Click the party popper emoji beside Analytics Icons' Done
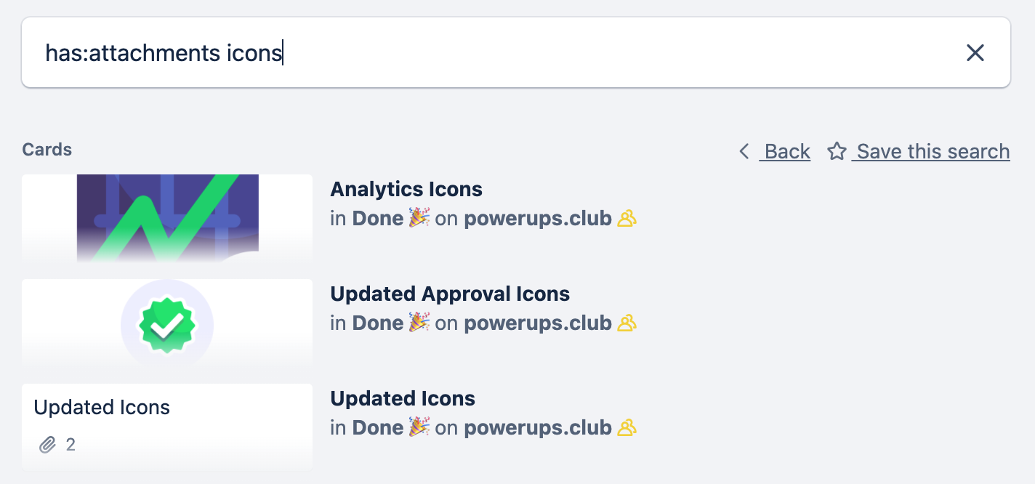Viewport: 1035px width, 484px height. point(419,218)
